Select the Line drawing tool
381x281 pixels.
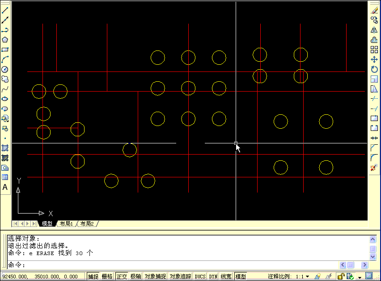(x=5, y=10)
